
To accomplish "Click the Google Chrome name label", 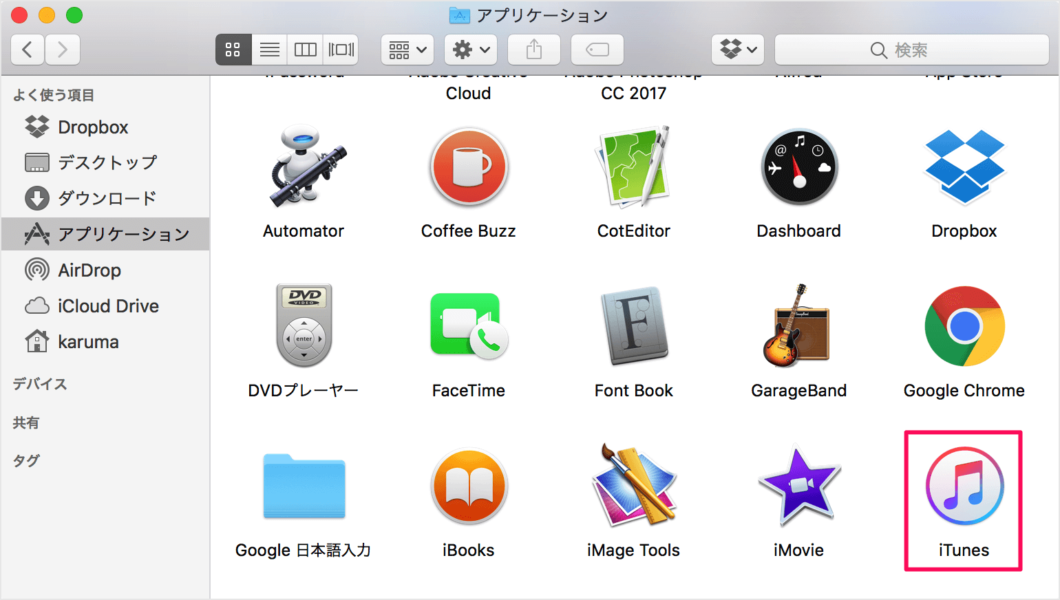I will point(964,391).
